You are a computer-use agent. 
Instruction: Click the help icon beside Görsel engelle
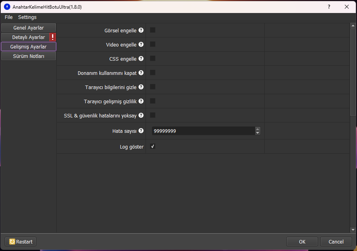pos(141,30)
